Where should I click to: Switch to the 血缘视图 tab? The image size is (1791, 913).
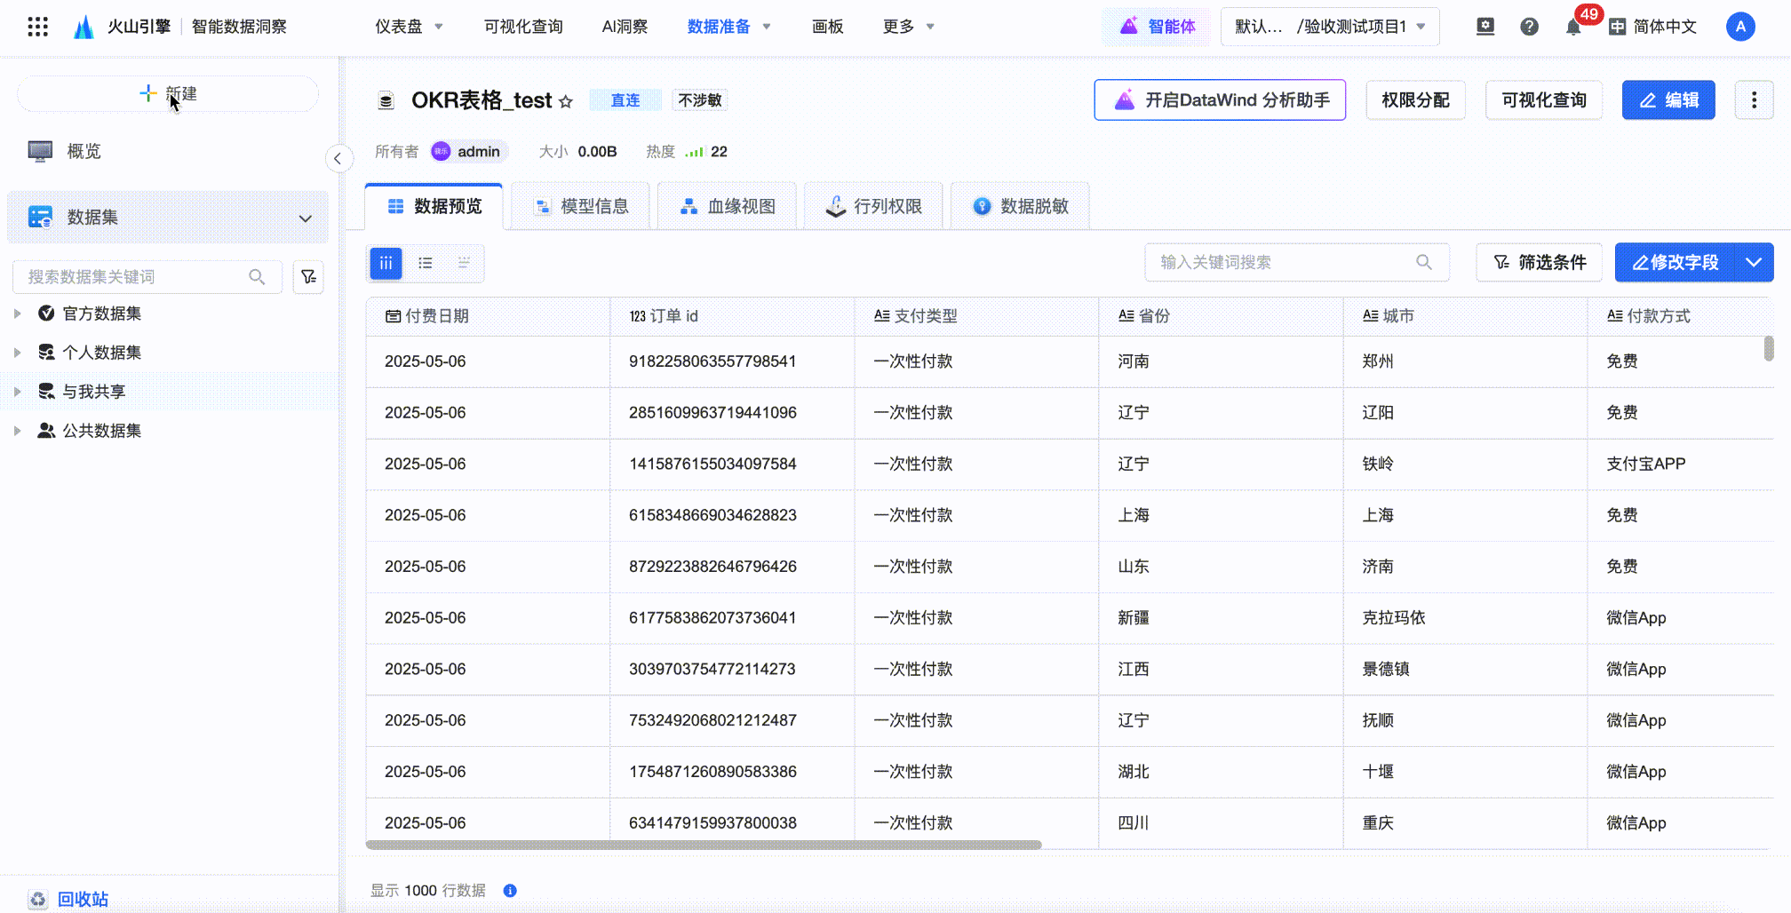(x=728, y=206)
